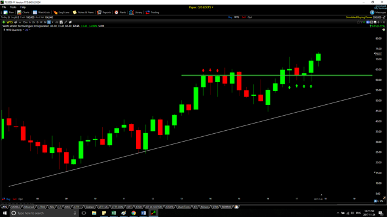Select the drawing pencil tool
Image resolution: width=387 pixels, height=217 pixels.
pyautogui.click(x=66, y=22)
